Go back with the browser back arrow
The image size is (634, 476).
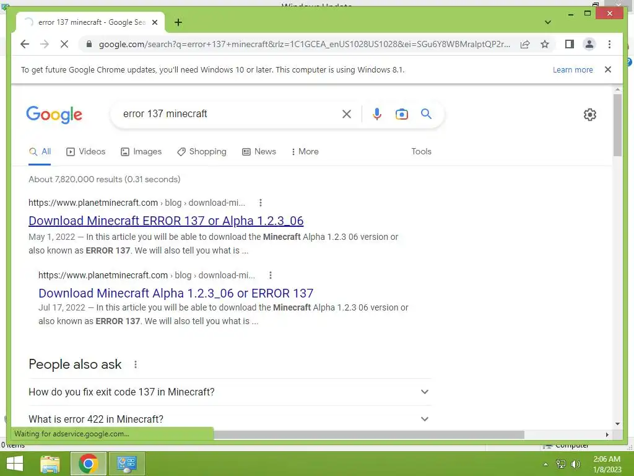pyautogui.click(x=25, y=44)
